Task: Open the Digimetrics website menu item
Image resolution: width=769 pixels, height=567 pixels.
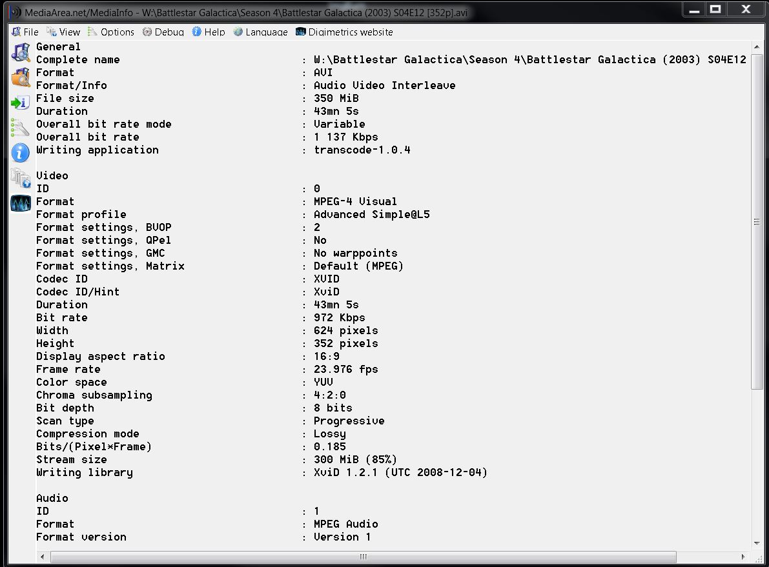Action: coord(344,32)
